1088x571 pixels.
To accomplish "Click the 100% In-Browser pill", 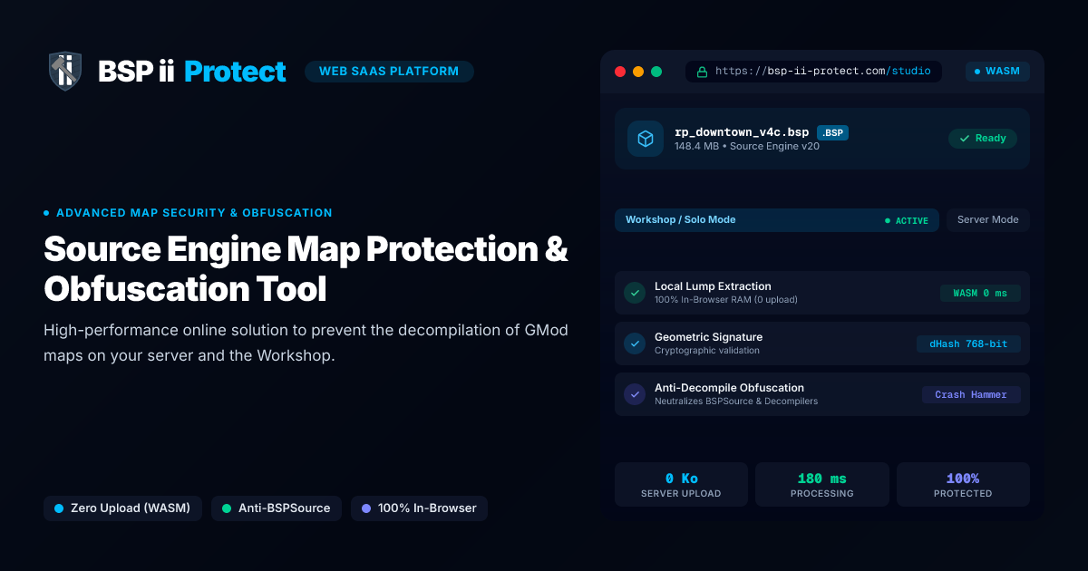I will click(x=419, y=508).
